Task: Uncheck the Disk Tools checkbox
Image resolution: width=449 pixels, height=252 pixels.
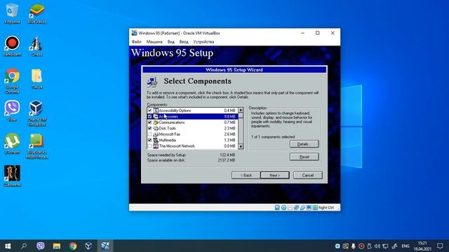Action: pos(149,128)
